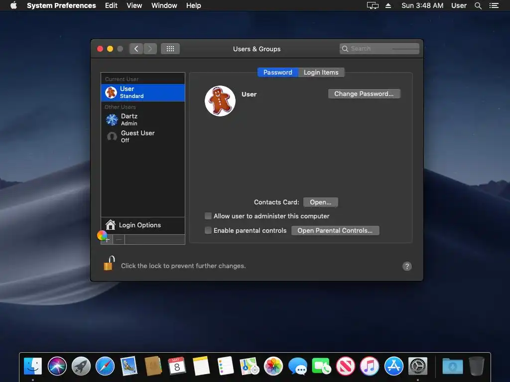The image size is (510, 382).
Task: Click Change Password button
Action: pyautogui.click(x=364, y=94)
